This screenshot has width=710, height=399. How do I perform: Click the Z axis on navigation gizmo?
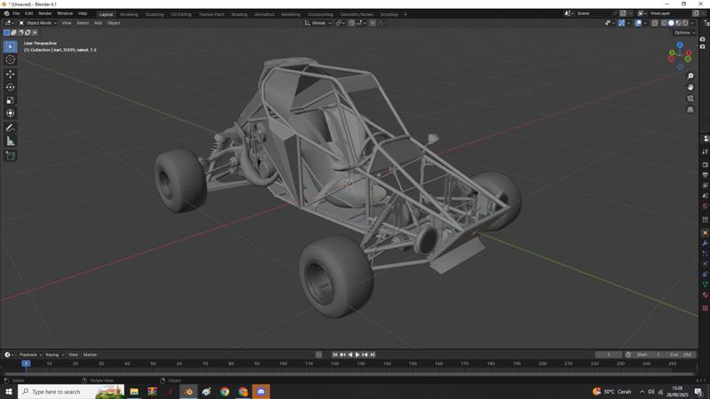[680, 45]
